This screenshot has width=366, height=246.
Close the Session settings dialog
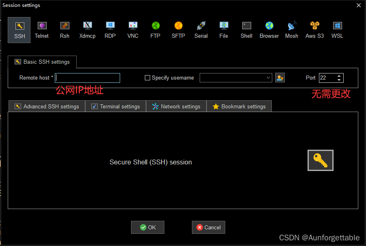(x=359, y=5)
